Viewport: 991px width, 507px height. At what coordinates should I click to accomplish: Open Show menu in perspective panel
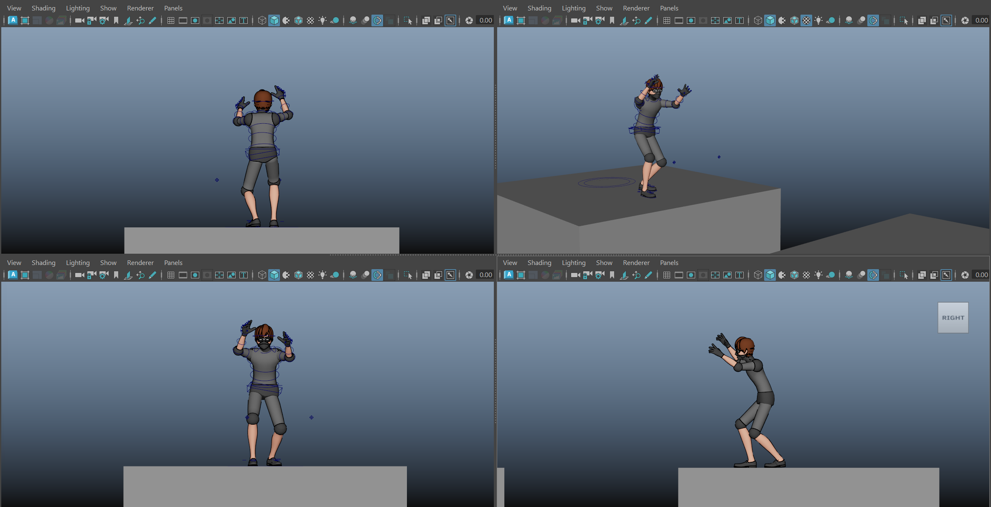[604, 8]
